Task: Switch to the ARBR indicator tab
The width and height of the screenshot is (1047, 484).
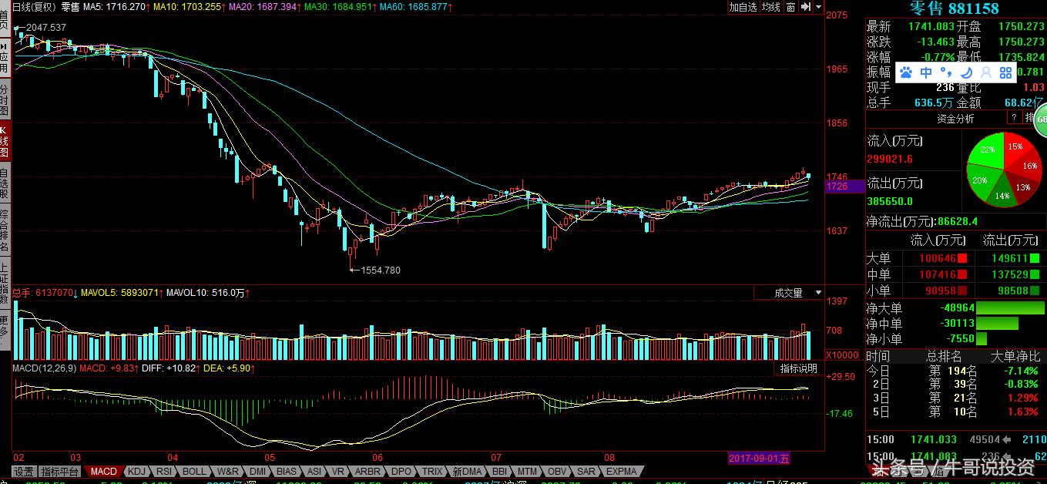Action: 367,471
